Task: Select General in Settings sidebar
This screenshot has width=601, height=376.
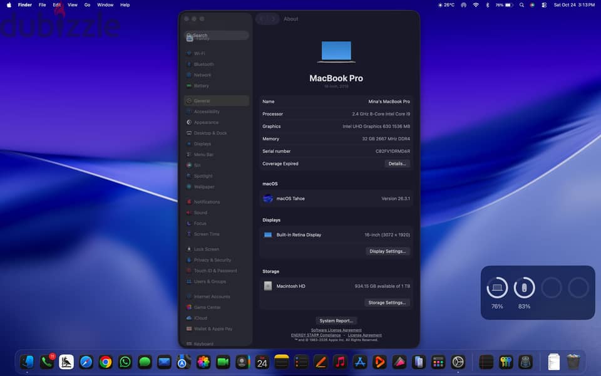Action: coord(217,100)
